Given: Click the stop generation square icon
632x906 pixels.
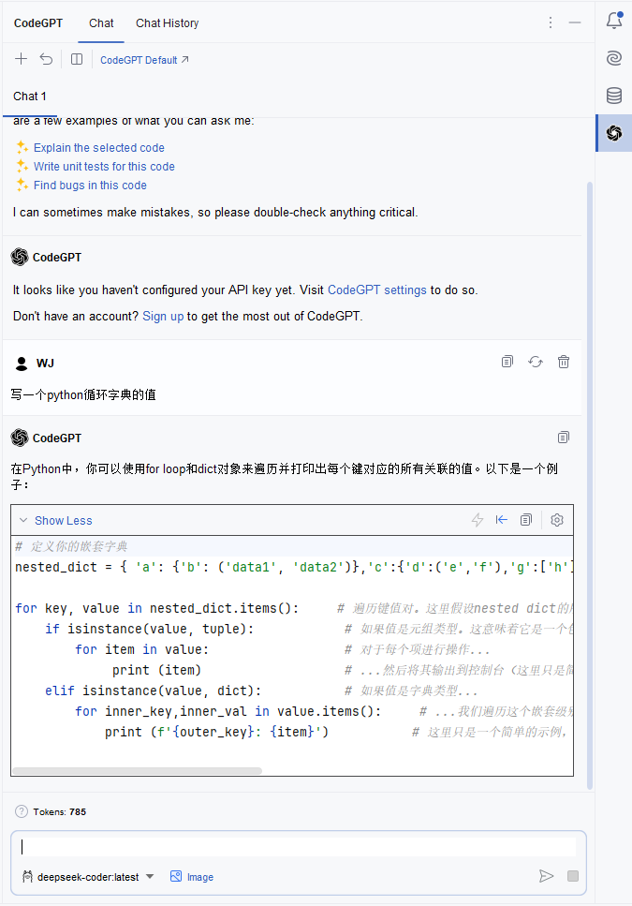Looking at the screenshot, I should tap(573, 877).
